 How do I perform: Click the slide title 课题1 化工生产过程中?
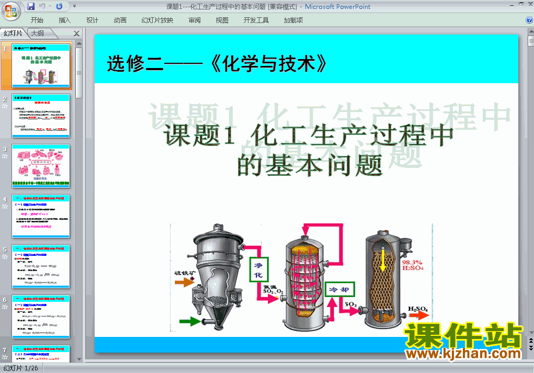[x=308, y=135]
